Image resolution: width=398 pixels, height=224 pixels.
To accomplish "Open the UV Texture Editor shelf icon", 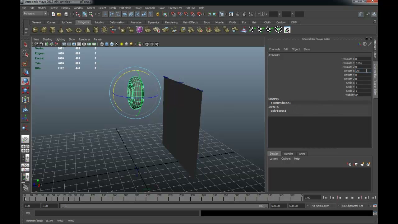I will pyautogui.click(x=287, y=30).
